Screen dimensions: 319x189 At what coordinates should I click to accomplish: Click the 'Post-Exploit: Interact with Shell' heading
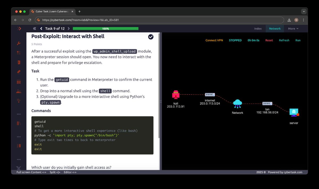pyautogui.click(x=68, y=36)
